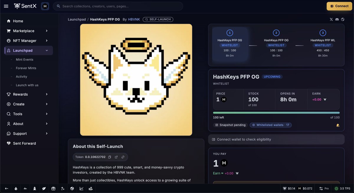
Task: Click the notification bell icon for HashKeys PFP OG
Action: [338, 125]
